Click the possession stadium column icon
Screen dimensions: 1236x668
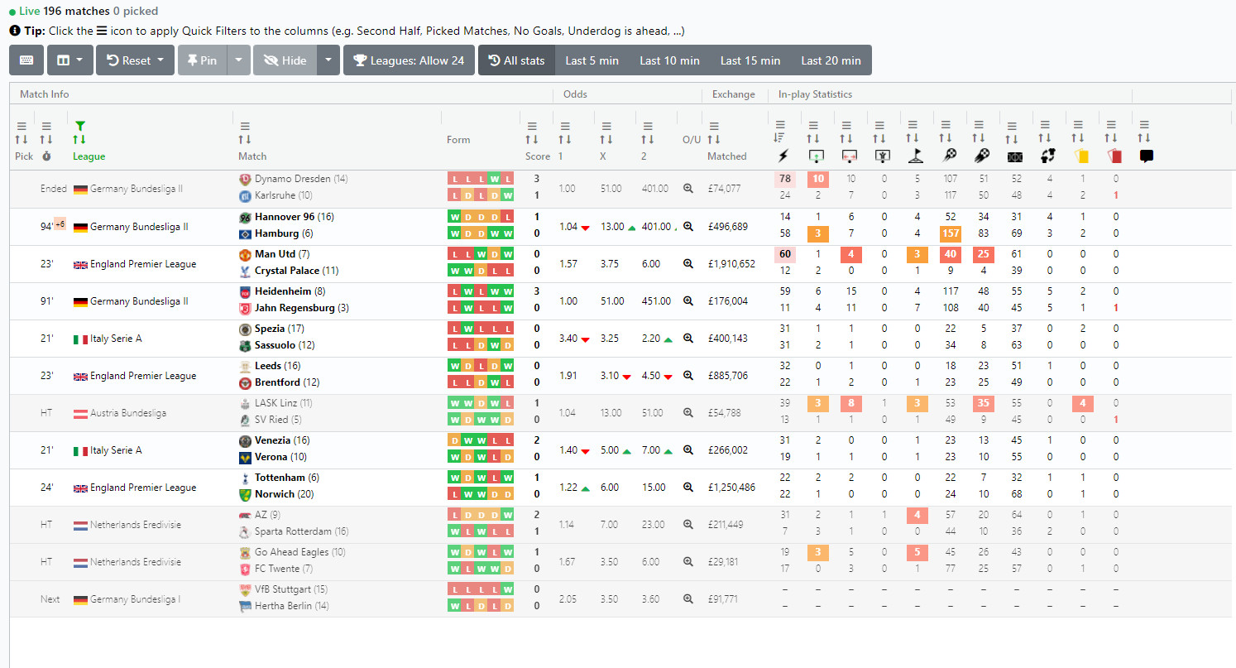pyautogui.click(x=1014, y=156)
